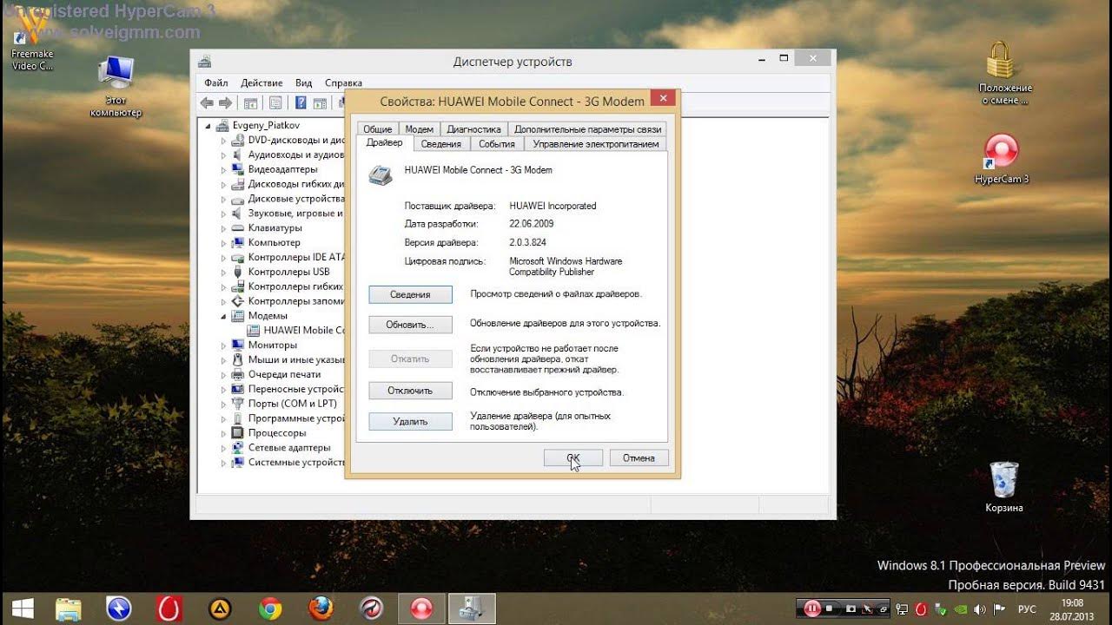Open Firefox from the taskbar
Viewport: 1112px width, 625px height.
(321, 609)
